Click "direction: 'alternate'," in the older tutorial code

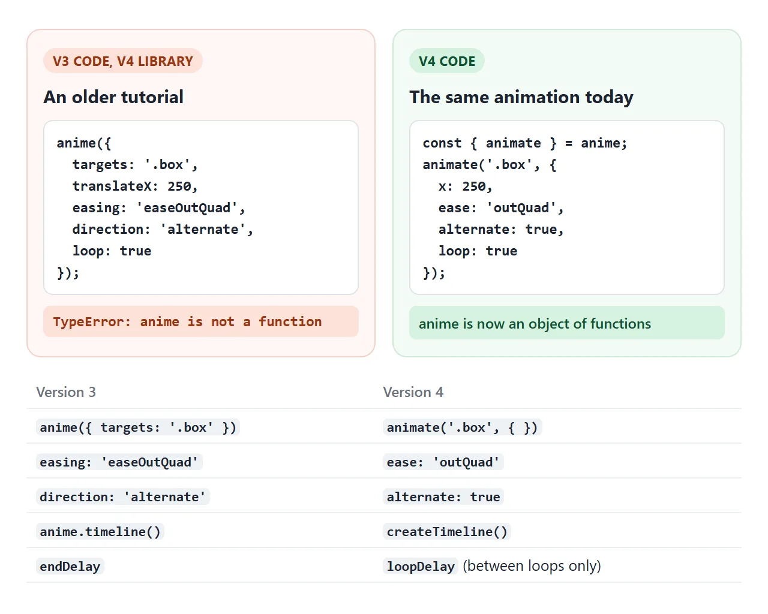[163, 230]
